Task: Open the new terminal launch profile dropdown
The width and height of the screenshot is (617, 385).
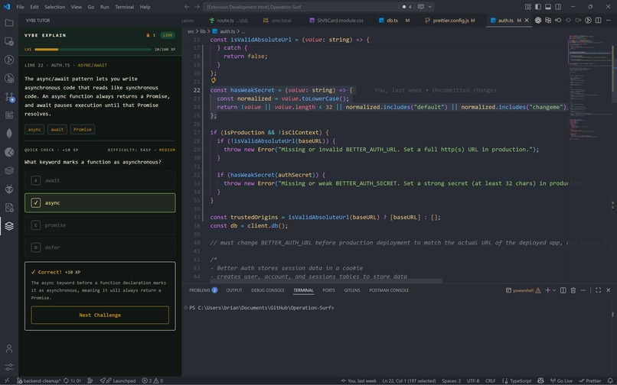Action: pyautogui.click(x=554, y=290)
